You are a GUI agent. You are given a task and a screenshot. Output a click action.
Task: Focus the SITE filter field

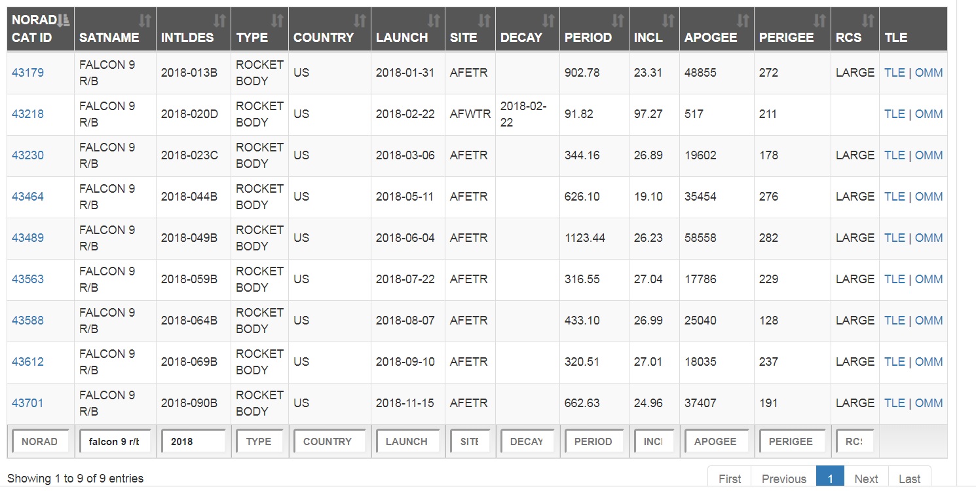[470, 441]
